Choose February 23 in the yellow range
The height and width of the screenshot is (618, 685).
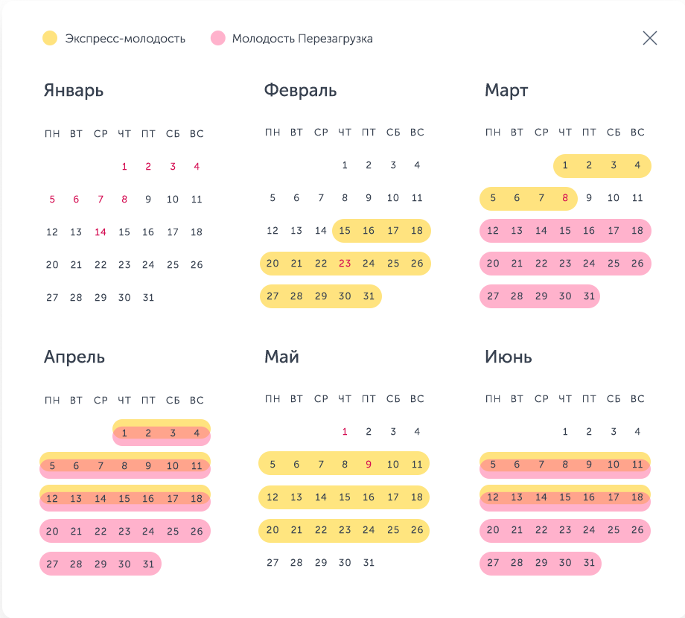[345, 264]
